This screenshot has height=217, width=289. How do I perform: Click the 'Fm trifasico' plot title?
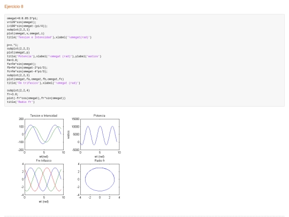pyautogui.click(x=44, y=161)
